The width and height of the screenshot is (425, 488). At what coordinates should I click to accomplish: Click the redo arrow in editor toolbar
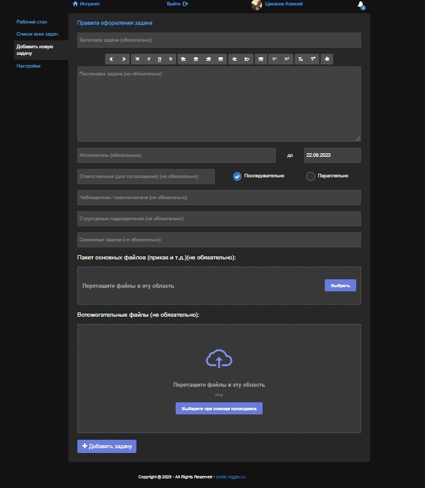pyautogui.click(x=124, y=59)
